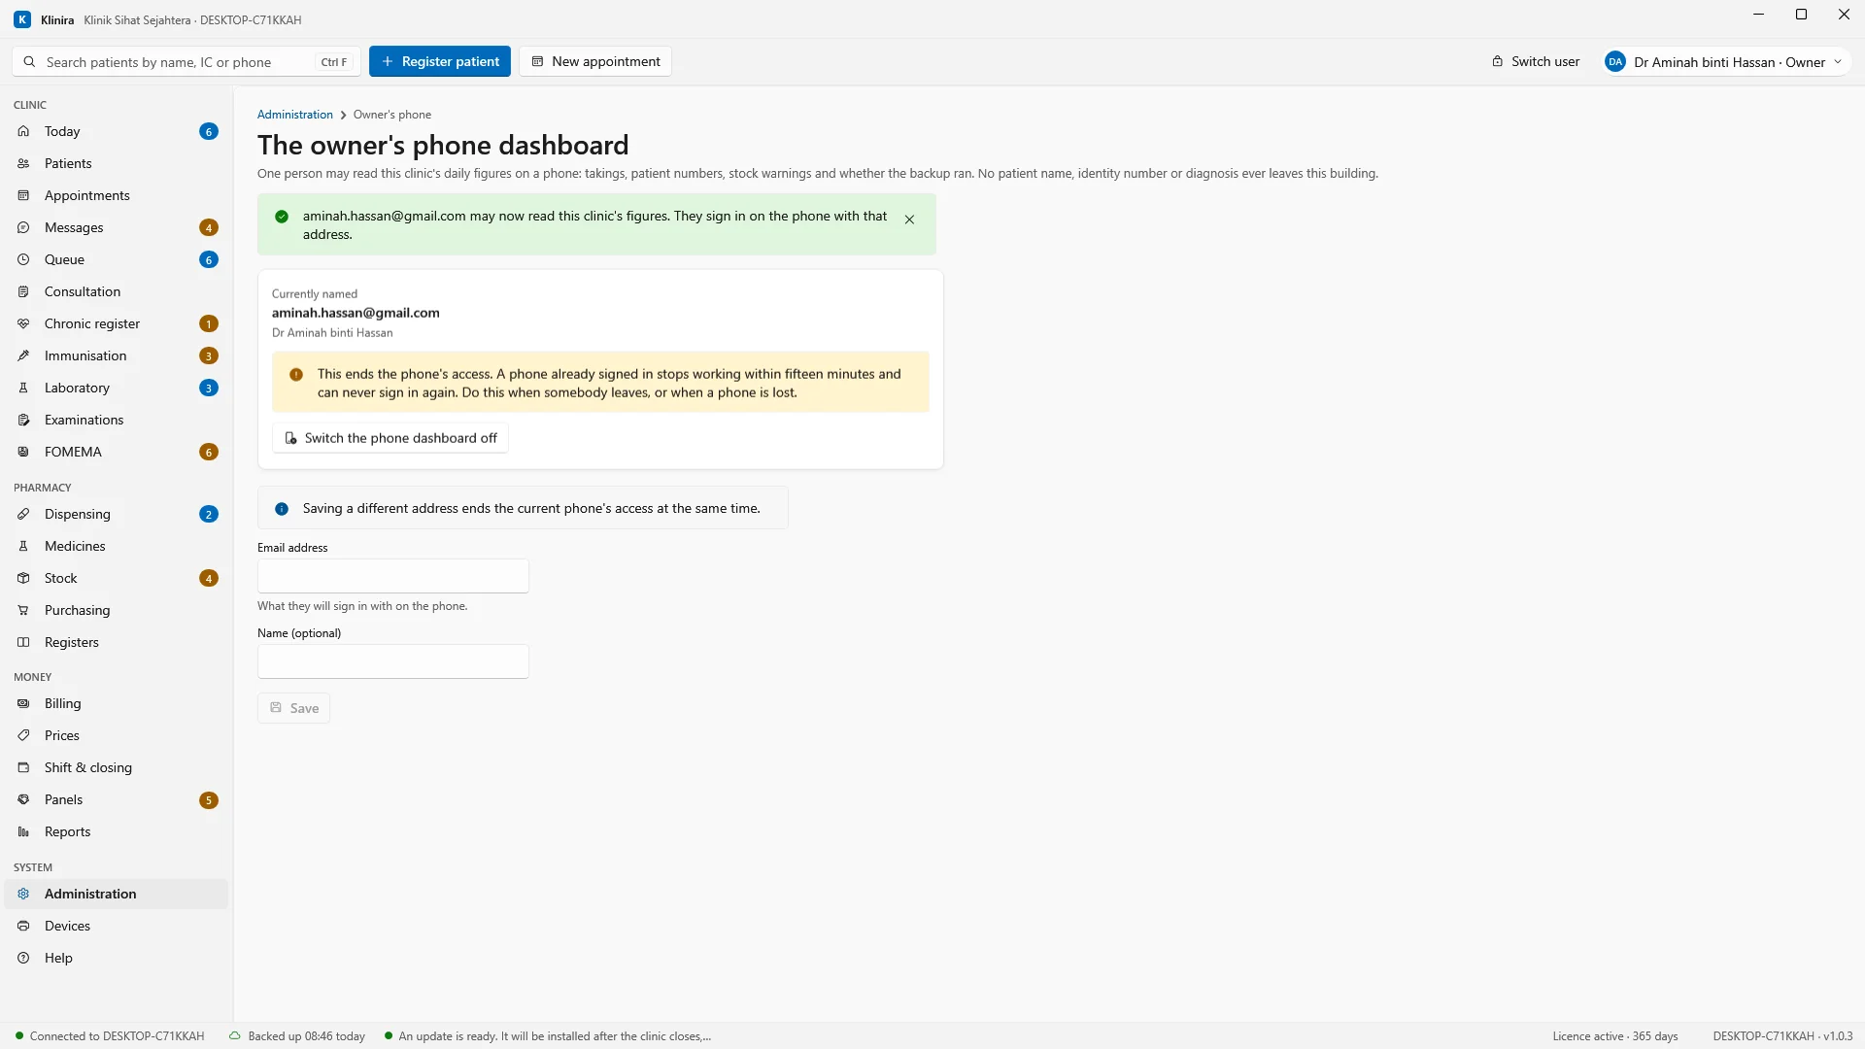Click the Dispensing pill icon
The image size is (1865, 1049).
[23, 514]
